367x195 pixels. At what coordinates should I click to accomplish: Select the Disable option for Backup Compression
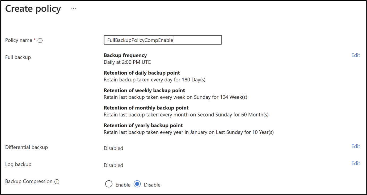[137, 184]
